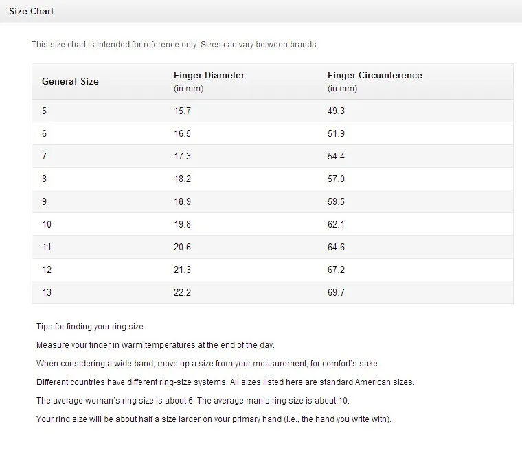Viewport: 522px width, 451px height.
Task: Select the size 11 row label
Action: (x=47, y=247)
